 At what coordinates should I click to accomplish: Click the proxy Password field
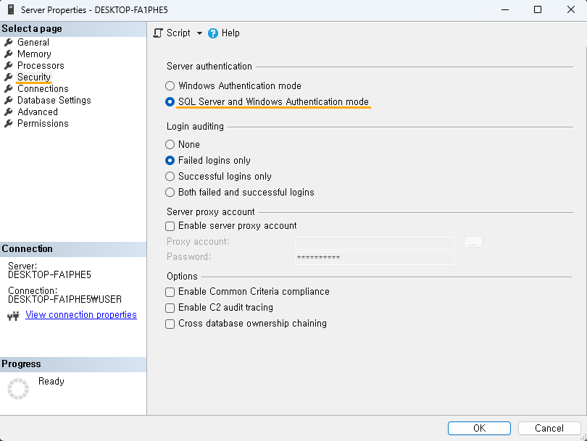click(x=375, y=258)
